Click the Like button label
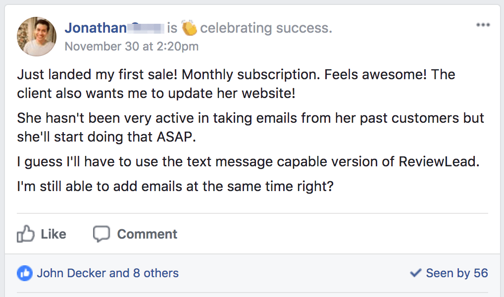The image size is (504, 297). [53, 234]
